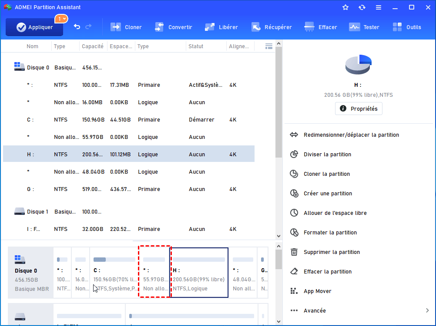Click the refresh icon in title bar
The width and height of the screenshot is (436, 326).
tap(362, 7)
